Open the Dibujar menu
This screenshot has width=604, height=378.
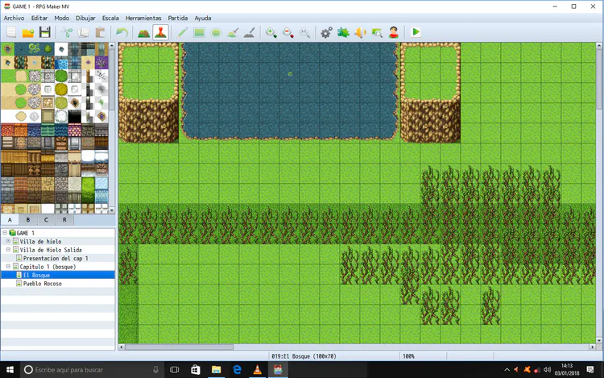pos(85,18)
